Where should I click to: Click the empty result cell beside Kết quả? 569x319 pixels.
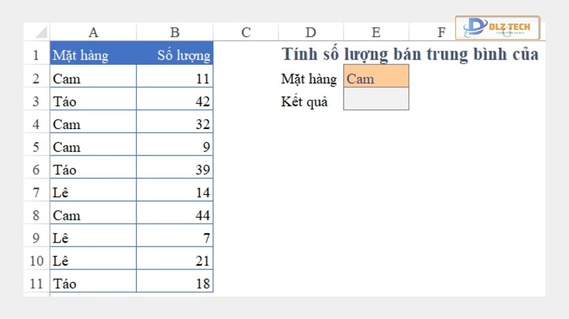pyautogui.click(x=376, y=101)
